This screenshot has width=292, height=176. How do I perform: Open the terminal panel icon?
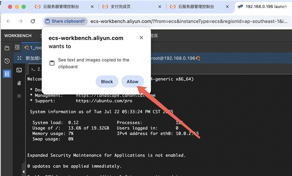19,70
